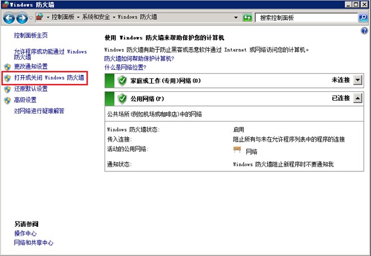This screenshot has width=371, height=256.
Task: Open 防火墙如何帮助保护计算机? help link
Action: click(139, 58)
